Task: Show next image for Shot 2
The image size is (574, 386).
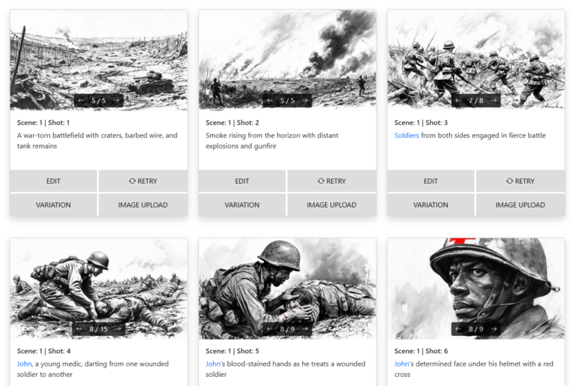Action: click(x=305, y=101)
